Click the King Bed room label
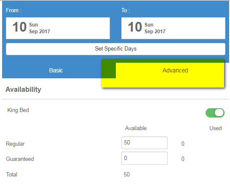The width and height of the screenshot is (230, 184). (18, 110)
